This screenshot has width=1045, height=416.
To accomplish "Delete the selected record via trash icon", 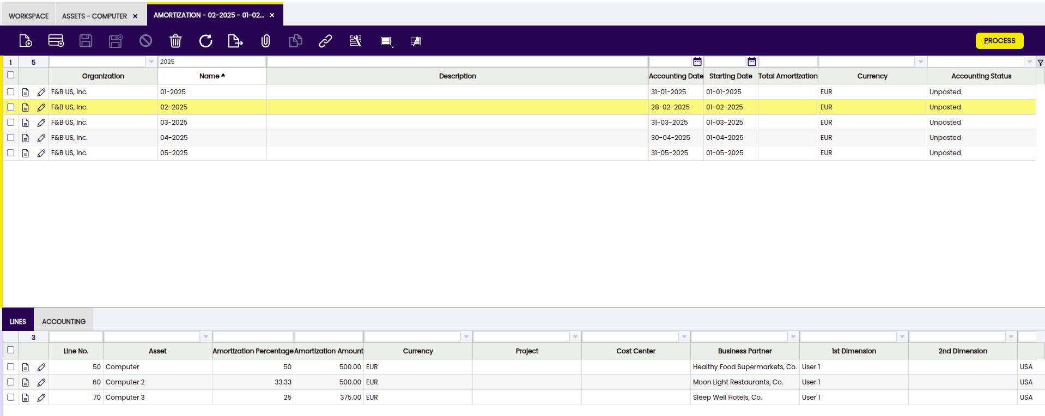I will click(x=175, y=41).
